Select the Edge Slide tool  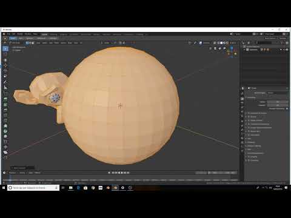pos(5,142)
